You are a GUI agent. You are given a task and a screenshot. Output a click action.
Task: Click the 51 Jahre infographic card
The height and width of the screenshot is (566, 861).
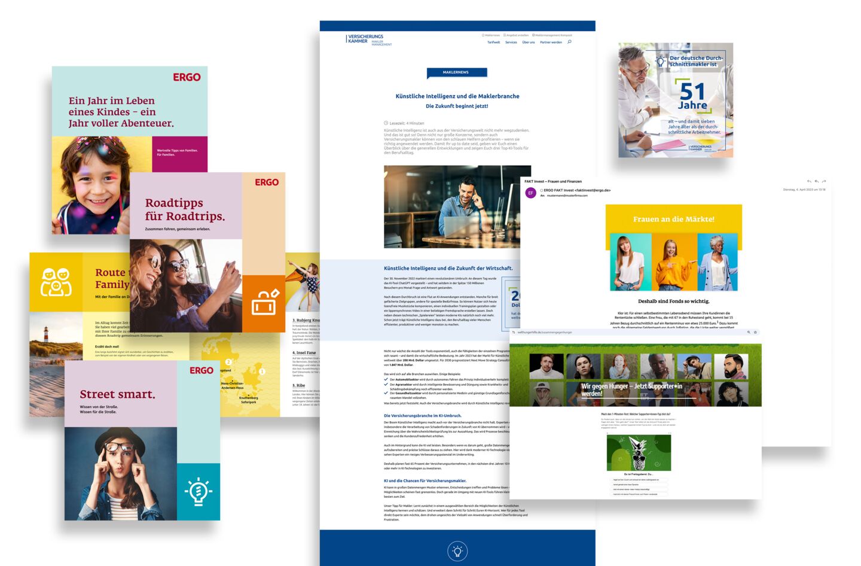tap(676, 100)
